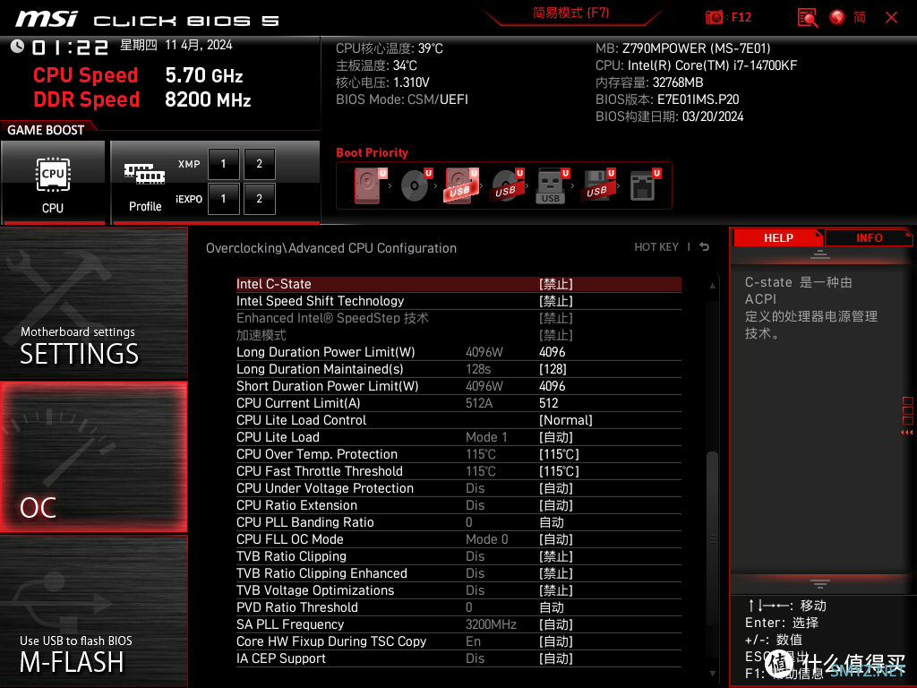The width and height of the screenshot is (917, 688).
Task: Enable XMP profile 1
Action: (x=223, y=164)
